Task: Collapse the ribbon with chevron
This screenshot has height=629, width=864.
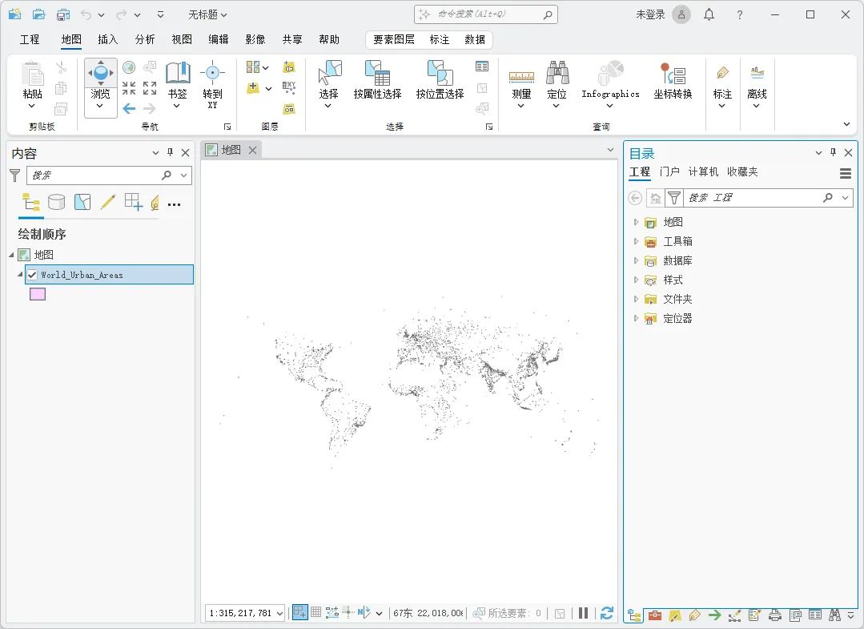Action: tap(847, 124)
